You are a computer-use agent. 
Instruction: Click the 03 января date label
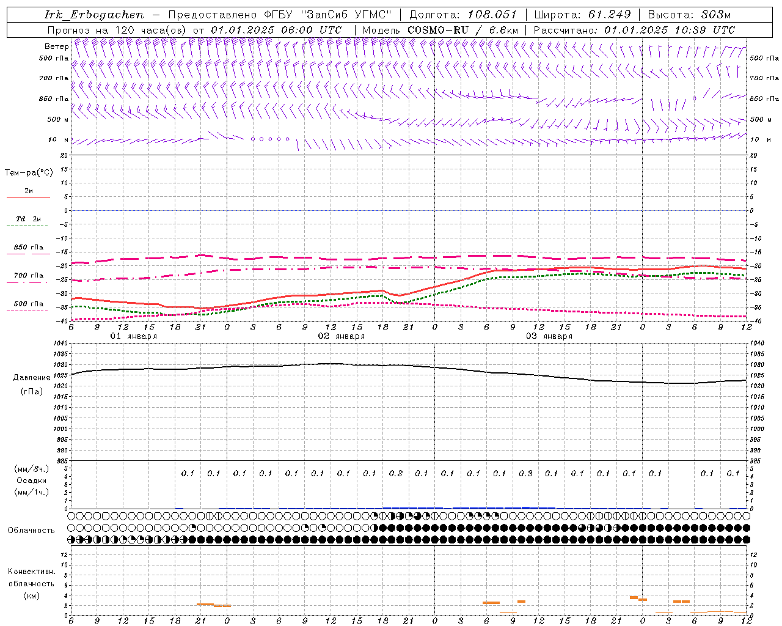(549, 336)
